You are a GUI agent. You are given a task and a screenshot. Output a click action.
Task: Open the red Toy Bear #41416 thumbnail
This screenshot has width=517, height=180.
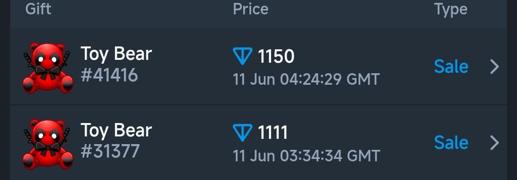(48, 67)
